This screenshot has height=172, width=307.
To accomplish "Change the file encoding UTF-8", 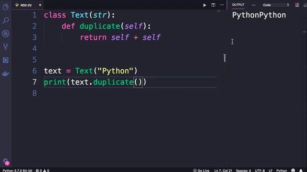I will (x=260, y=171).
